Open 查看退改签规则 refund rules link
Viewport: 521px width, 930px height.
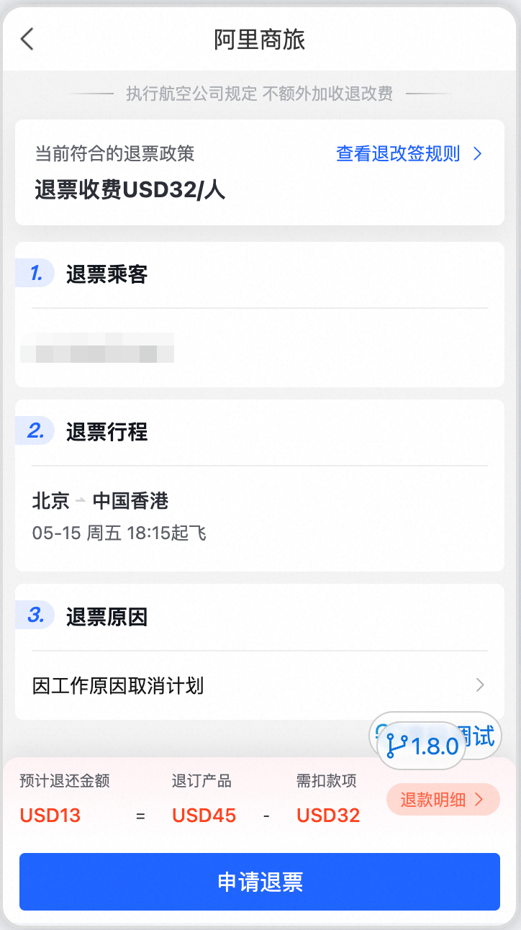click(398, 153)
